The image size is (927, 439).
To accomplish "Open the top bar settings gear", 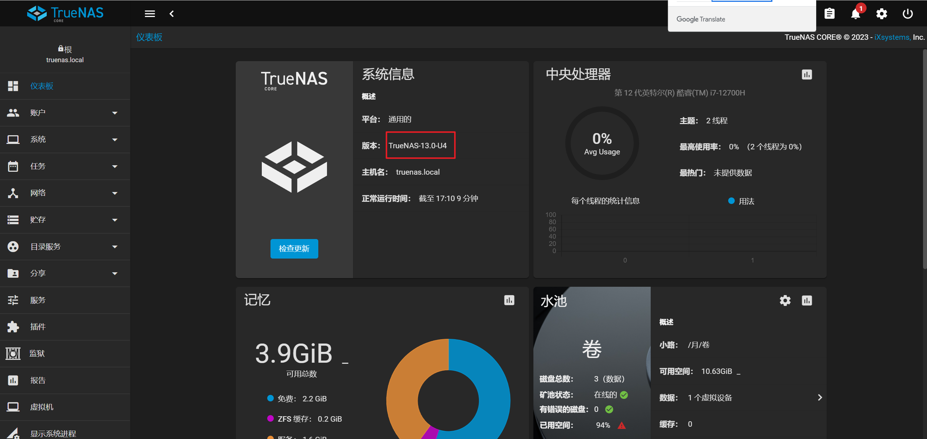I will coord(881,14).
